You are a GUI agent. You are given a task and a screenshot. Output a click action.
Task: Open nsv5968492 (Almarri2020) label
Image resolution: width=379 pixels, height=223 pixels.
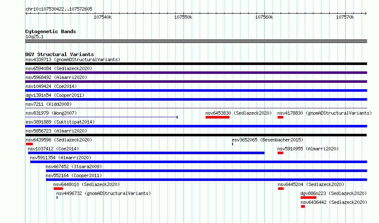click(x=56, y=77)
